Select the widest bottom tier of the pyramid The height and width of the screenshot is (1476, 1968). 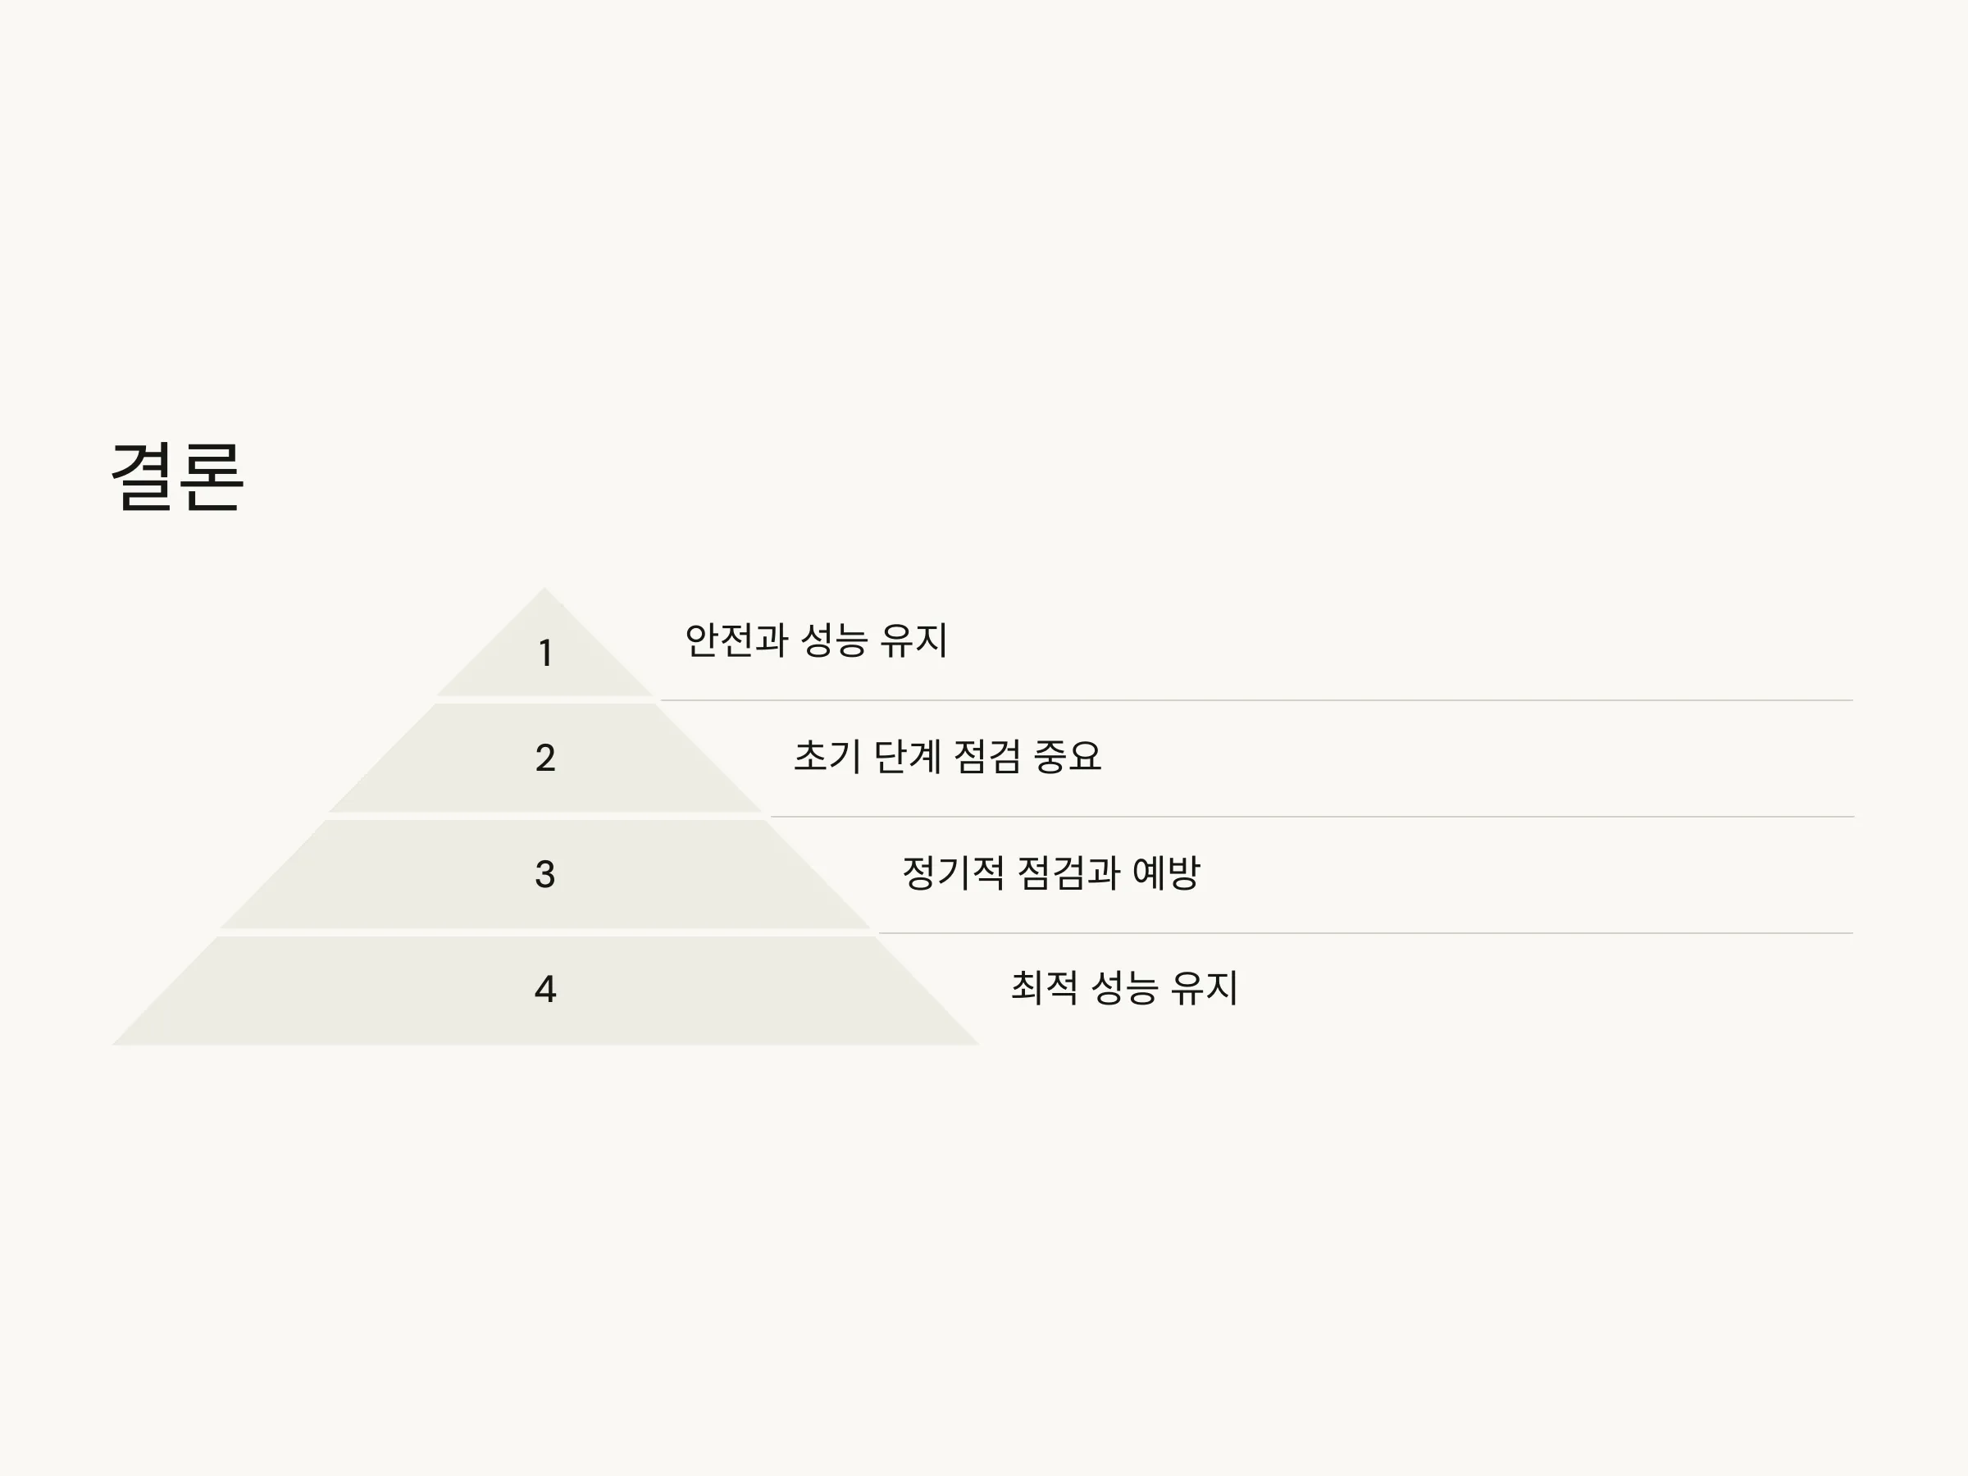(x=544, y=991)
